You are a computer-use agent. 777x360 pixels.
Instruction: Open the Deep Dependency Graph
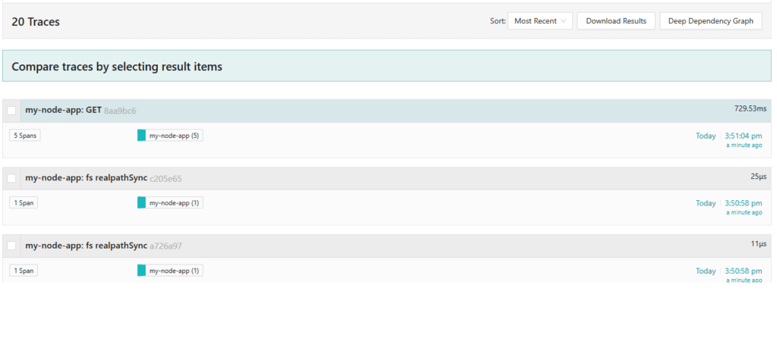[710, 21]
